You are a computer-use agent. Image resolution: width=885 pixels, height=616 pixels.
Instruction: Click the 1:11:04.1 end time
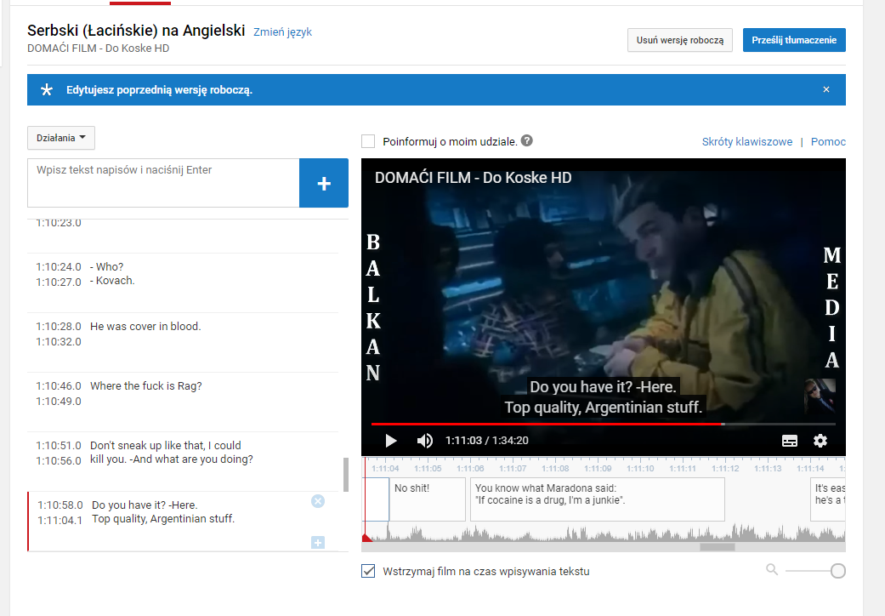click(x=60, y=520)
